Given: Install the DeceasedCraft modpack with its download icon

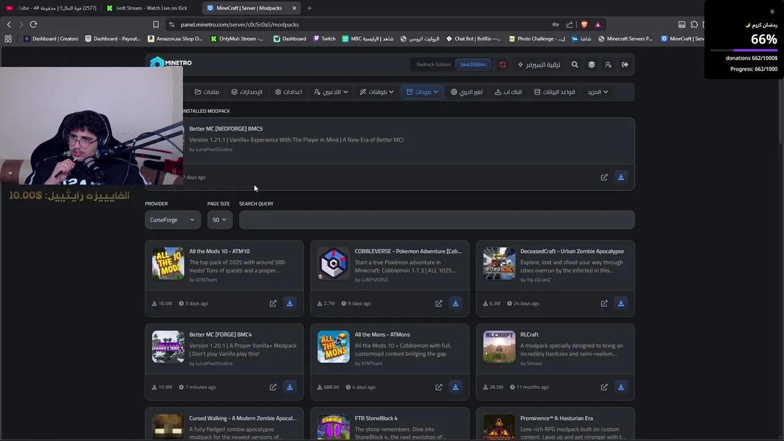Looking at the screenshot, I should click(620, 303).
